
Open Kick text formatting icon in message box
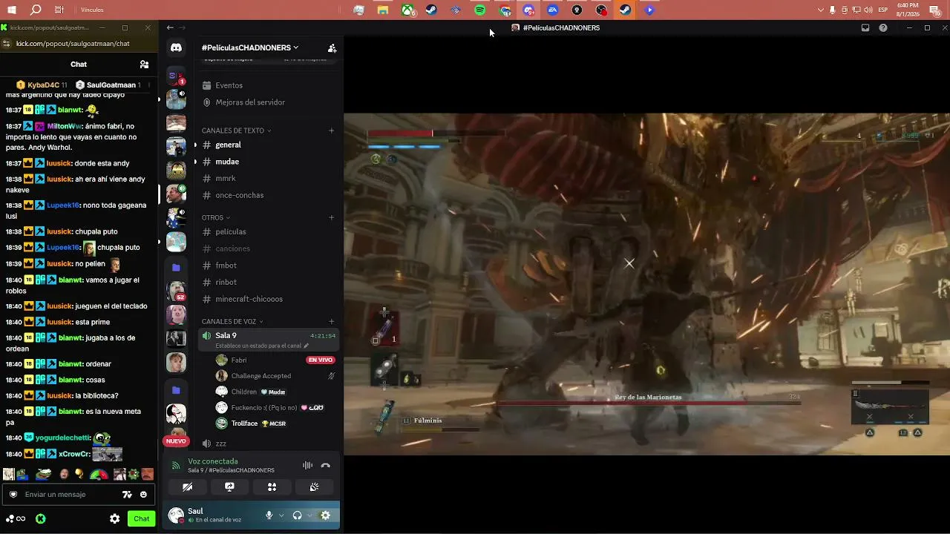pos(127,495)
